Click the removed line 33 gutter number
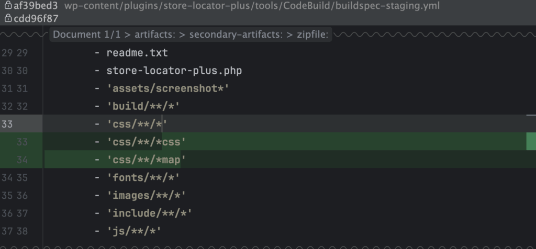Screen dimensions: 536x249 click(7, 124)
